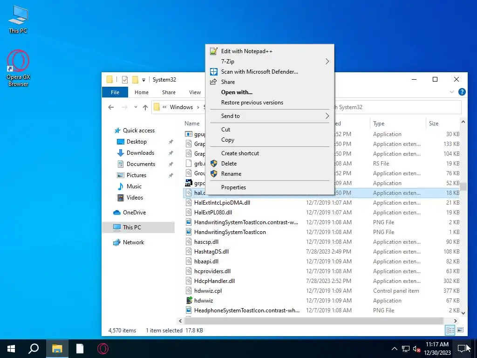The width and height of the screenshot is (477, 358).
Task: Select the hdwwiz application file
Action: [x=204, y=301]
